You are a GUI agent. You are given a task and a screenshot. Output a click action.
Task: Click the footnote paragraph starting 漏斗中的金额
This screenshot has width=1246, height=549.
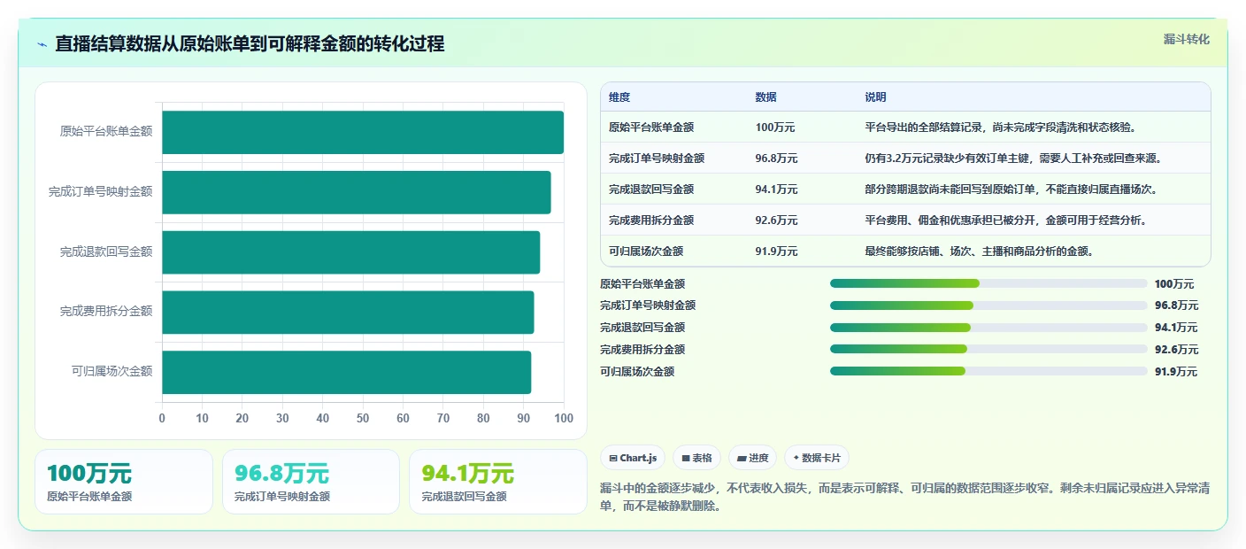coord(905,499)
